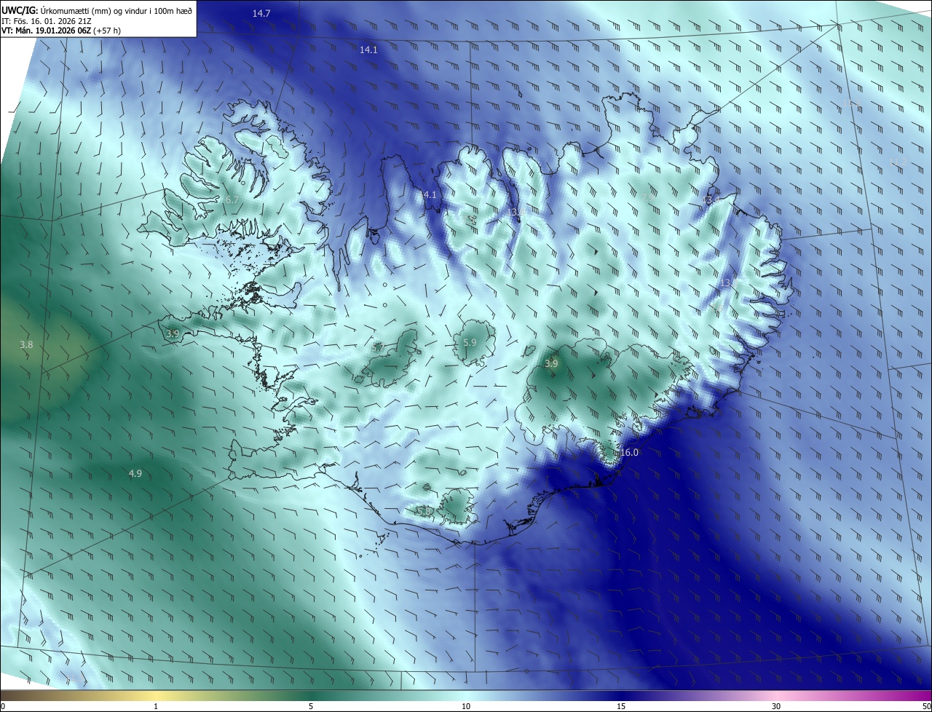
Task: Click the 14.1 value label
Action: 368,50
